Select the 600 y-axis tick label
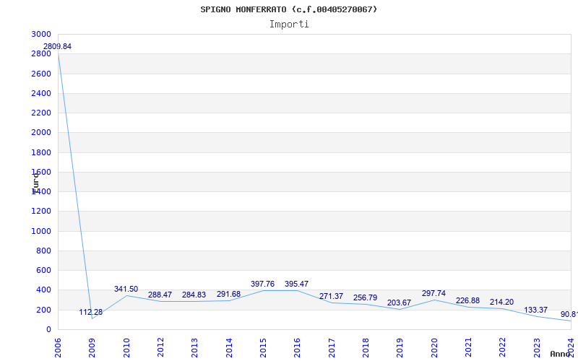Screen dimensions: 578x361 (43, 270)
